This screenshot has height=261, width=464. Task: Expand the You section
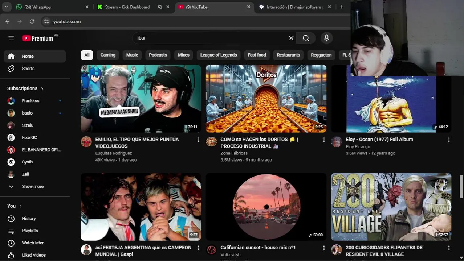(15, 206)
